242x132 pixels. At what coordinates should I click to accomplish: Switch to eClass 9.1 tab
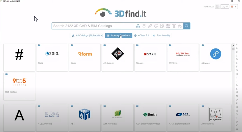pos(141,36)
